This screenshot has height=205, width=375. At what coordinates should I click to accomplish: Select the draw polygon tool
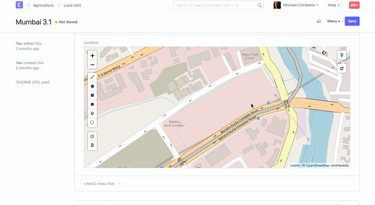92,86
